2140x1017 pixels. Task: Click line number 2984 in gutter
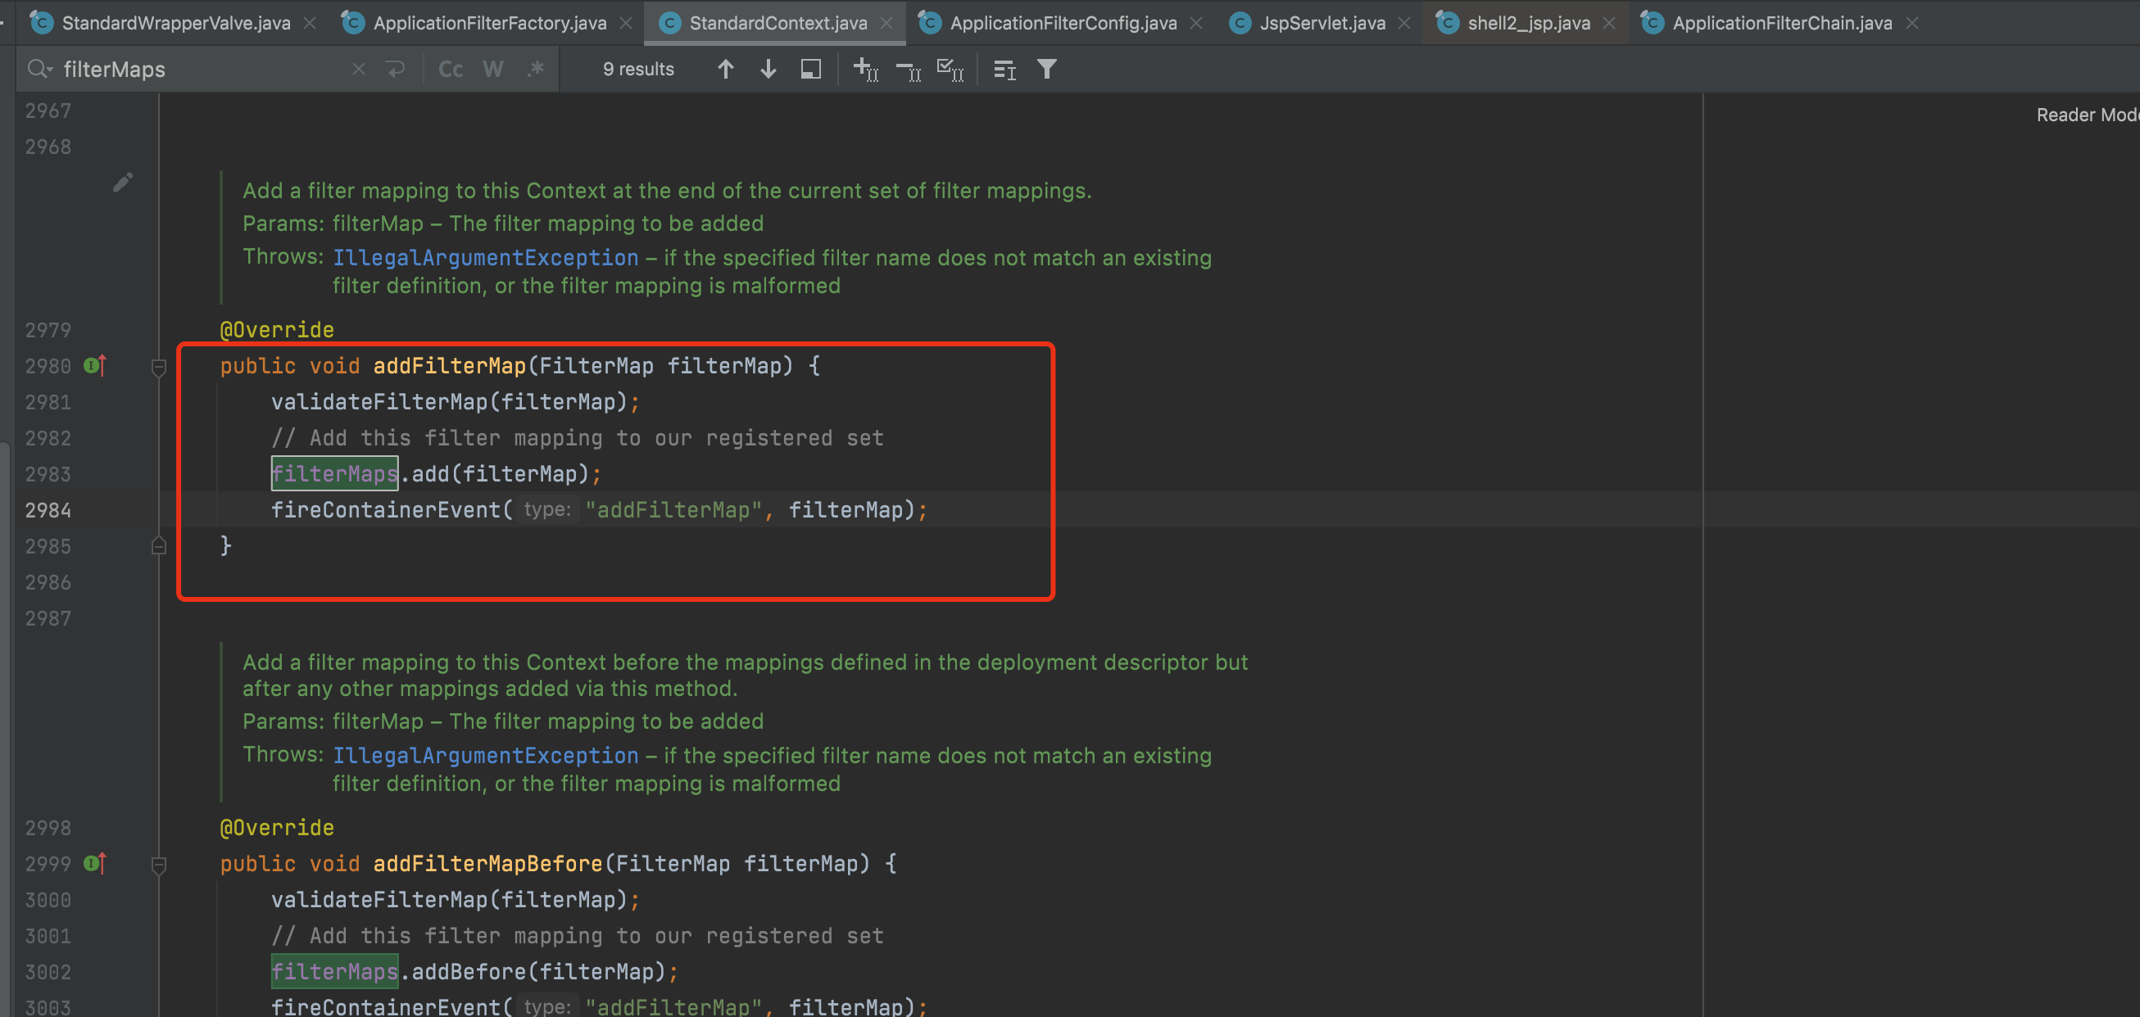[x=48, y=510]
